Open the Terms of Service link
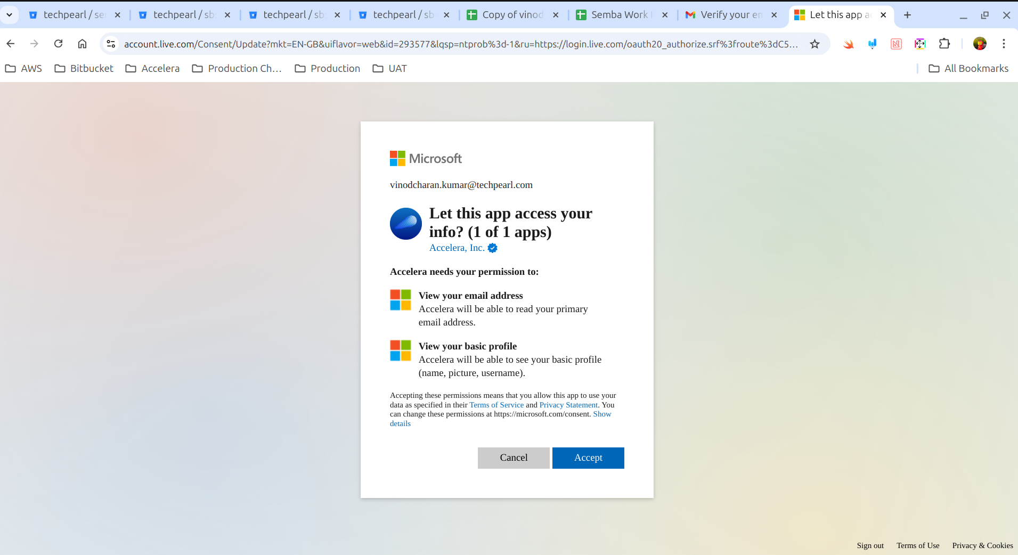This screenshot has height=555, width=1018. (x=496, y=405)
